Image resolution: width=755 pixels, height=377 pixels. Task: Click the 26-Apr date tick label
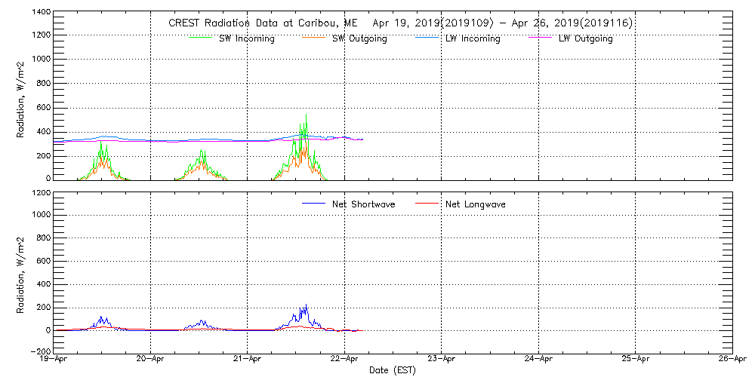732,359
